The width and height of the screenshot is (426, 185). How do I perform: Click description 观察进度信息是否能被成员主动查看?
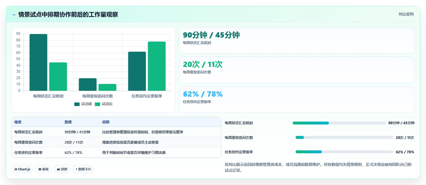point(130,142)
